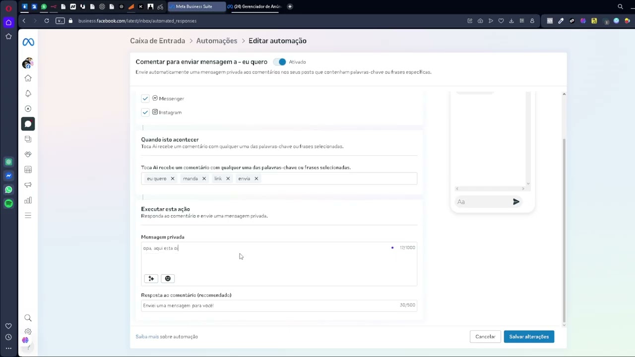Click the Cancelar button
Image resolution: width=635 pixels, height=357 pixels.
pos(485,337)
